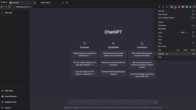Click Cut in Edit row
The image size is (196, 110).
tap(178, 50)
